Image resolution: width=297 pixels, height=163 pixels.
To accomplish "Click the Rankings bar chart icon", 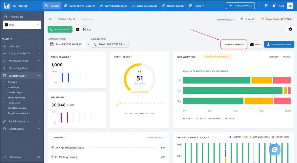I will 4,46.
